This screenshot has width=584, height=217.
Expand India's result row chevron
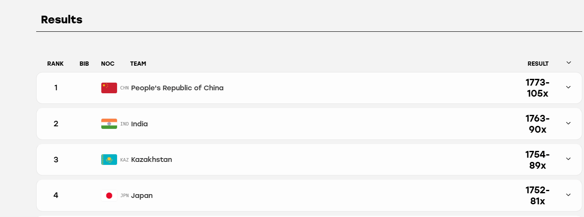(568, 123)
